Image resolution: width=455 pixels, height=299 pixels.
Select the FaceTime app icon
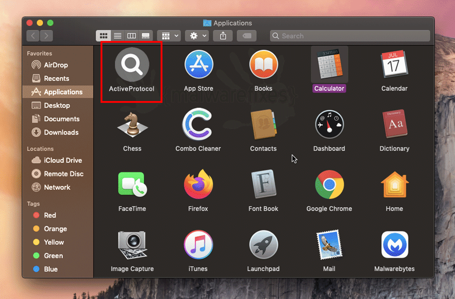tap(132, 184)
